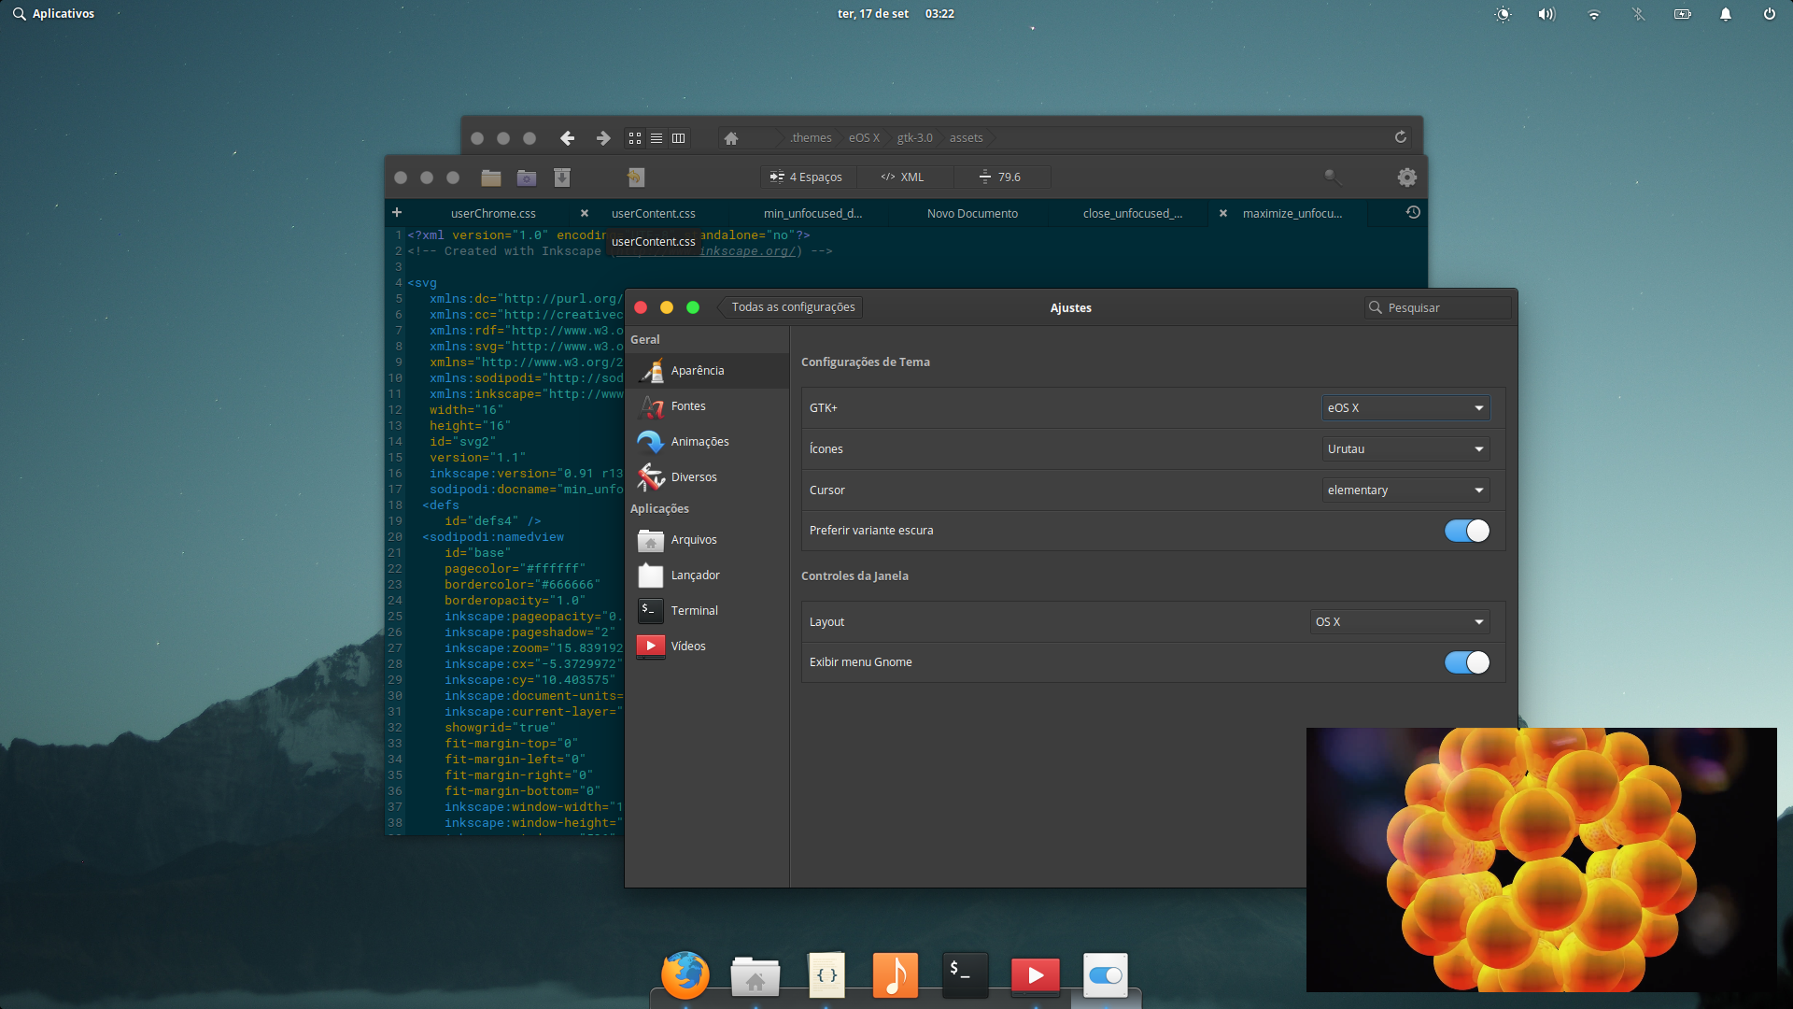Click reload icon in file manager pathbar
This screenshot has height=1009, width=1793.
click(x=1400, y=137)
